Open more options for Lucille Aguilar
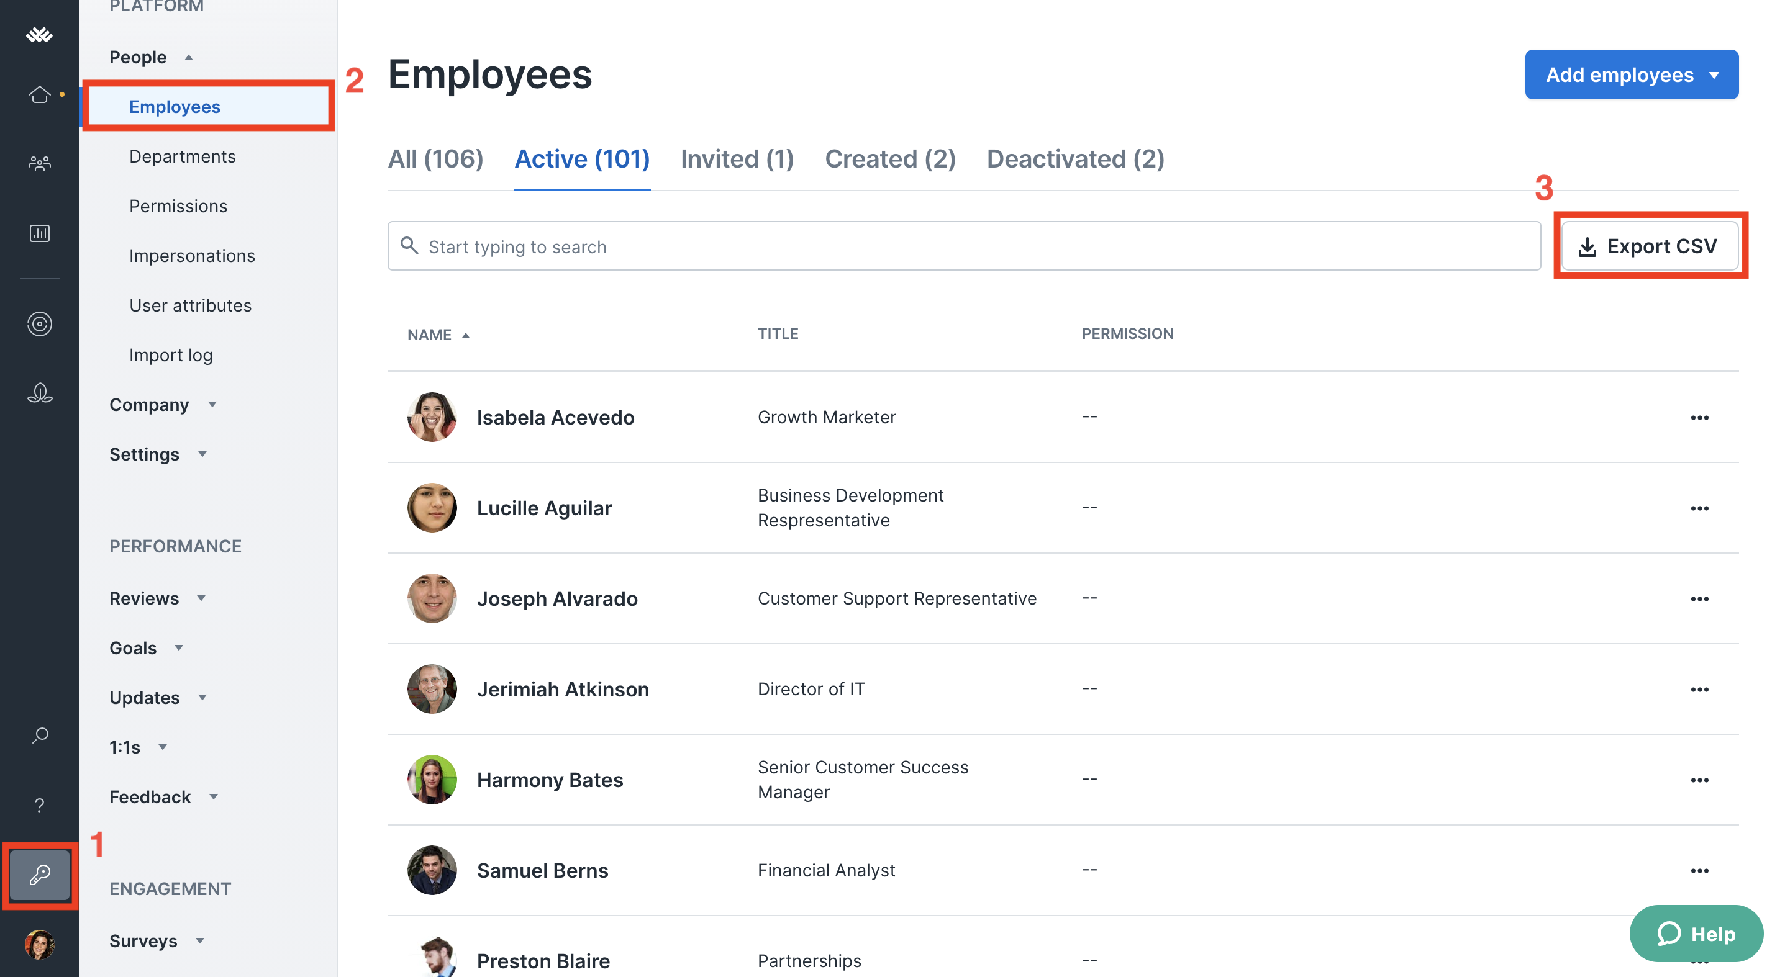 [x=1699, y=508]
